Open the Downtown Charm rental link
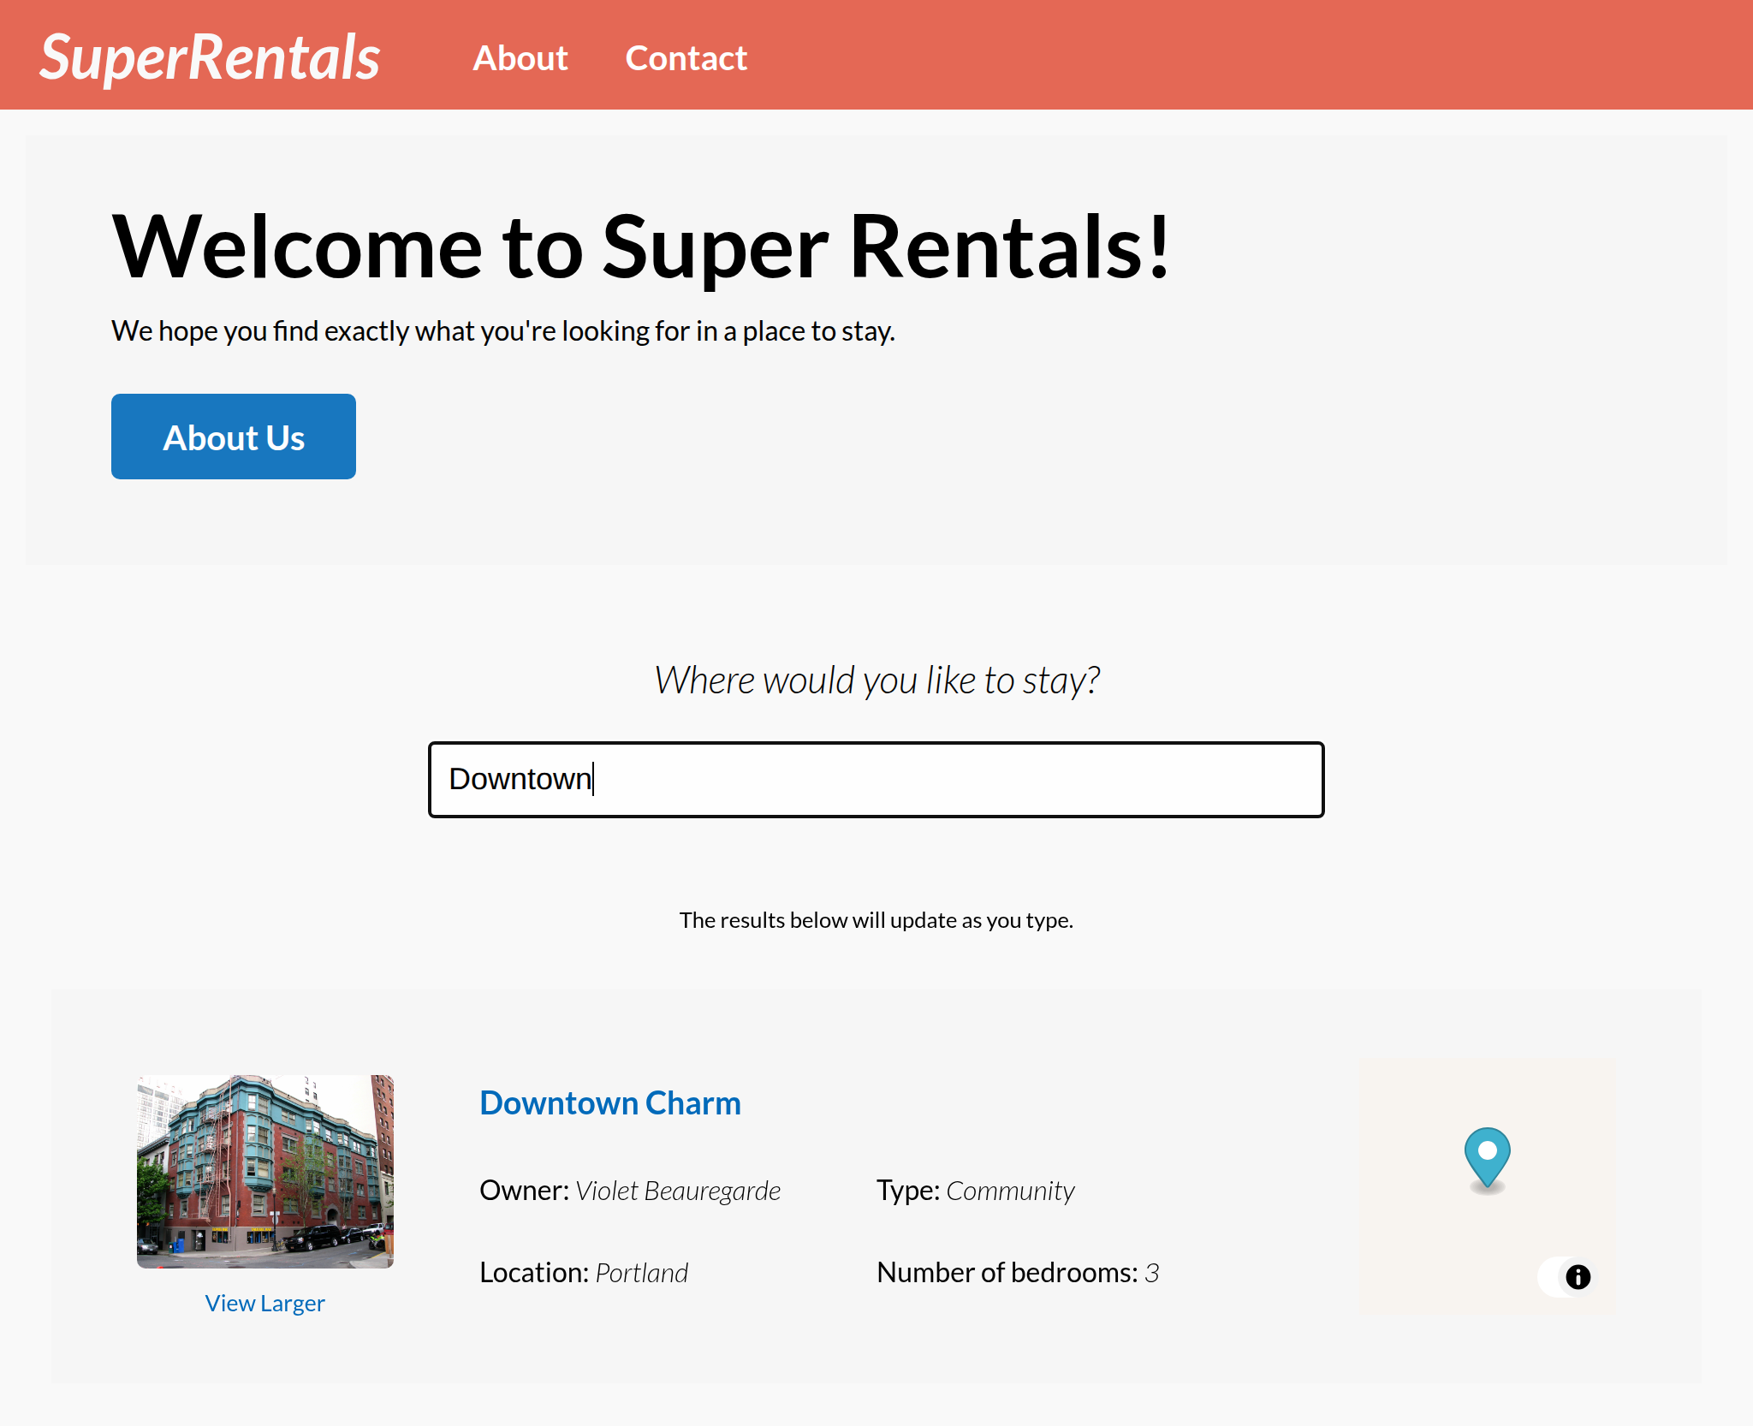 click(x=610, y=1102)
